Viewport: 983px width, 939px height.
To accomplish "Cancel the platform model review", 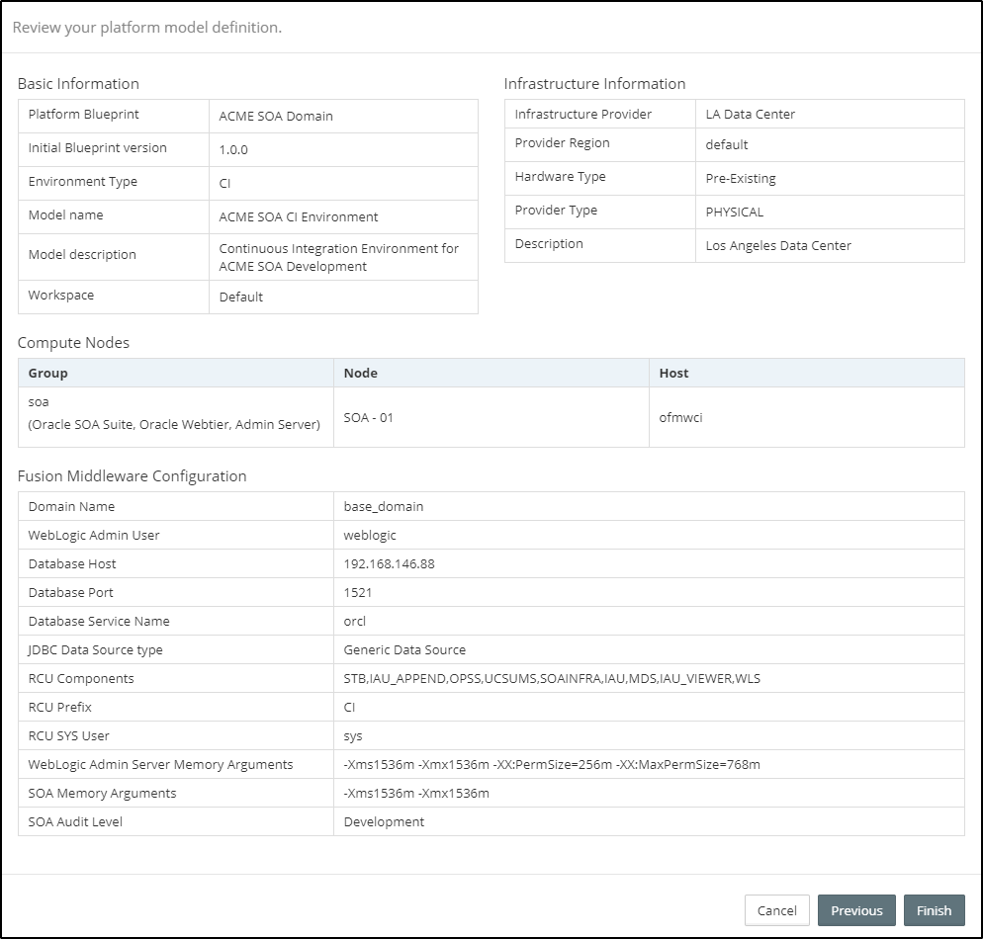I will coord(776,910).
